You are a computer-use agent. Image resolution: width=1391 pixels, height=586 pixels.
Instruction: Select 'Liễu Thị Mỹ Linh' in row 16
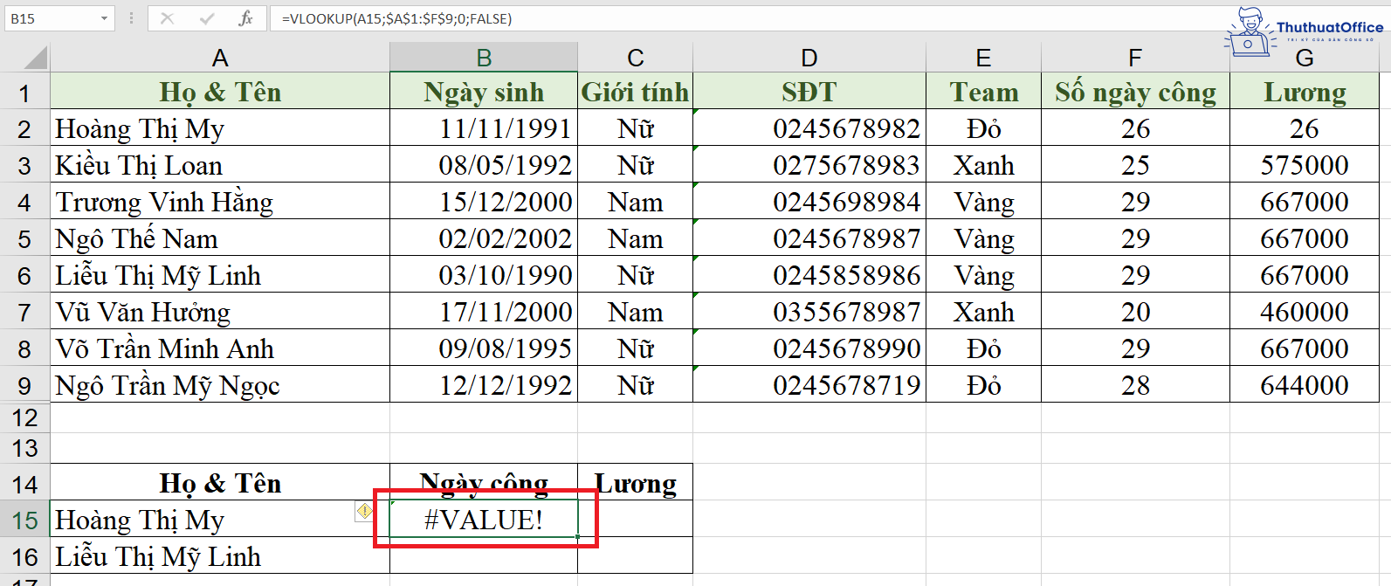[x=220, y=556]
